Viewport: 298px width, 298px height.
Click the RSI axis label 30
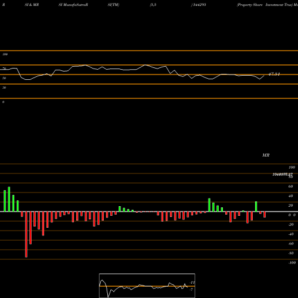tap(4, 88)
